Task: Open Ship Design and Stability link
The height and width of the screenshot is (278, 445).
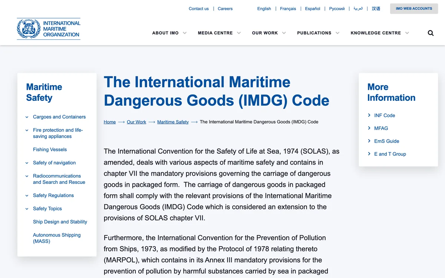Action: [60, 222]
